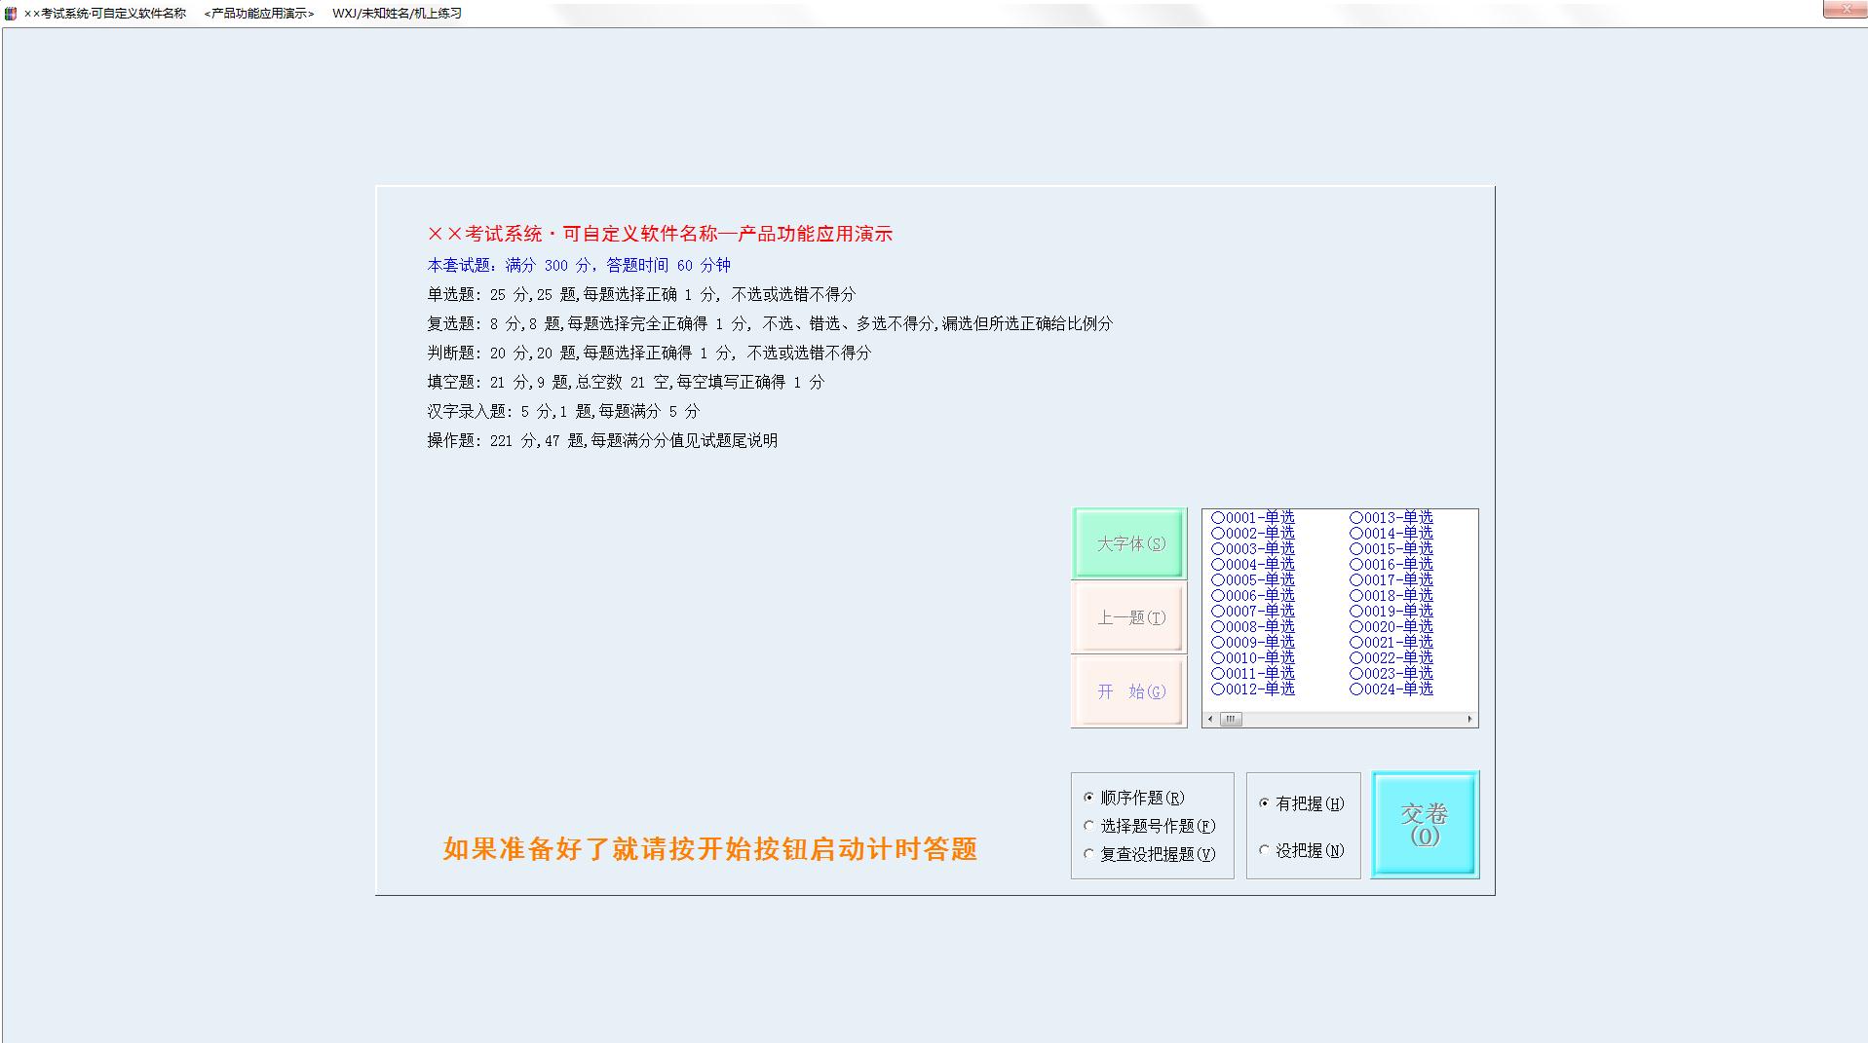Select question 0019-单选
The width and height of the screenshot is (1868, 1043).
(1391, 611)
